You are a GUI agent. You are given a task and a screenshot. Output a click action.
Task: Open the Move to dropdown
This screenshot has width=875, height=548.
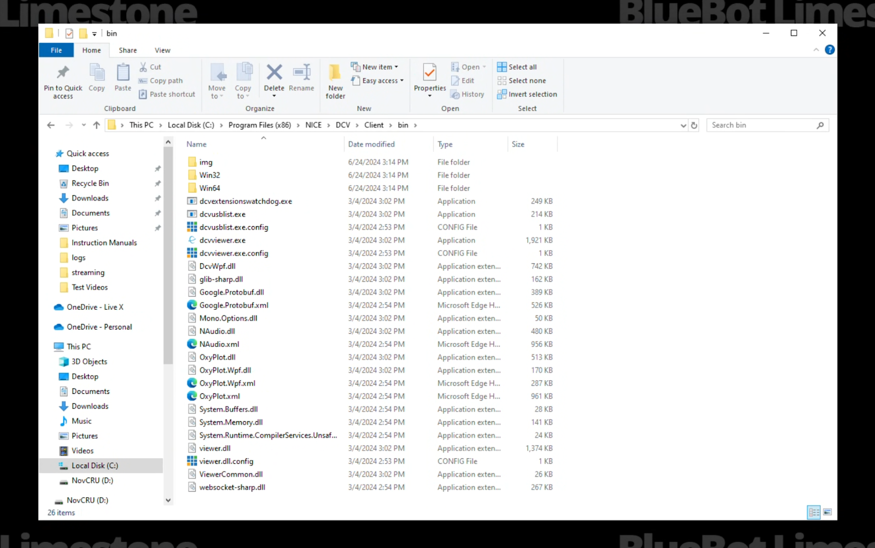click(217, 81)
